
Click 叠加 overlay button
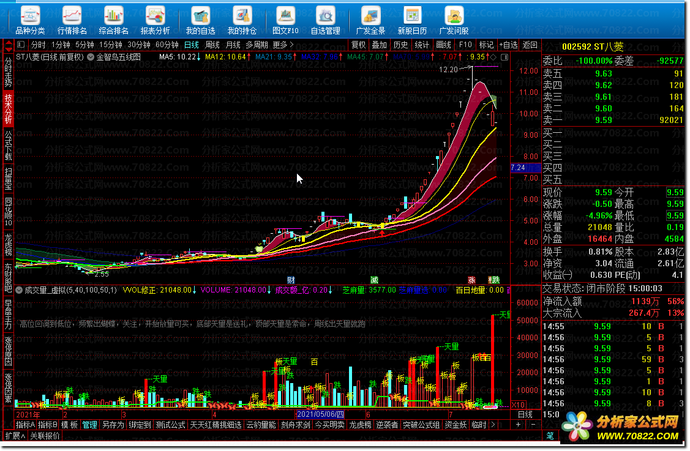379,45
